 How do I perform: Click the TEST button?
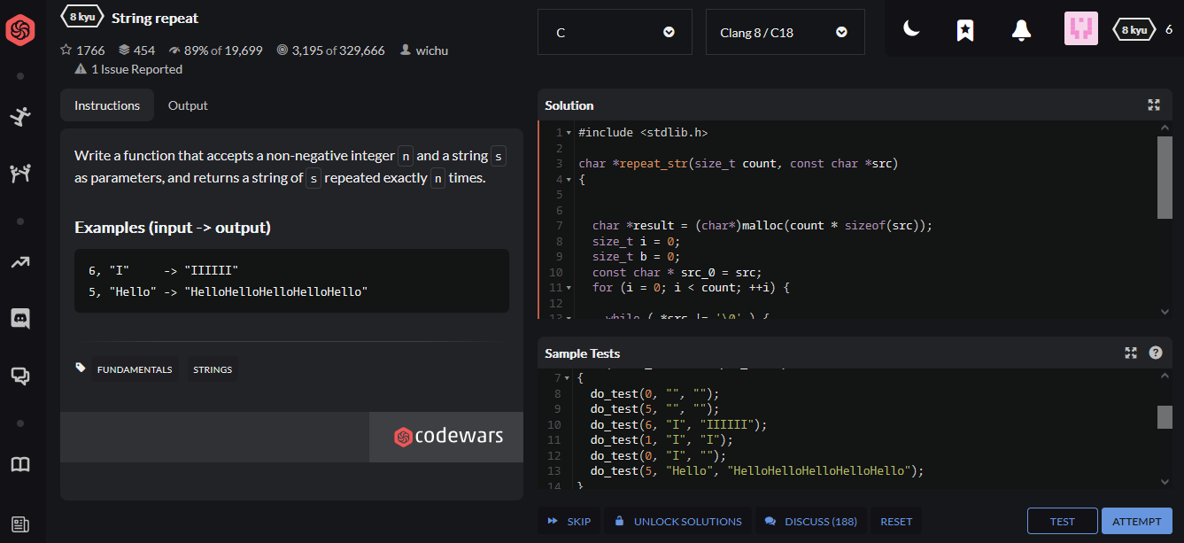[1062, 522]
